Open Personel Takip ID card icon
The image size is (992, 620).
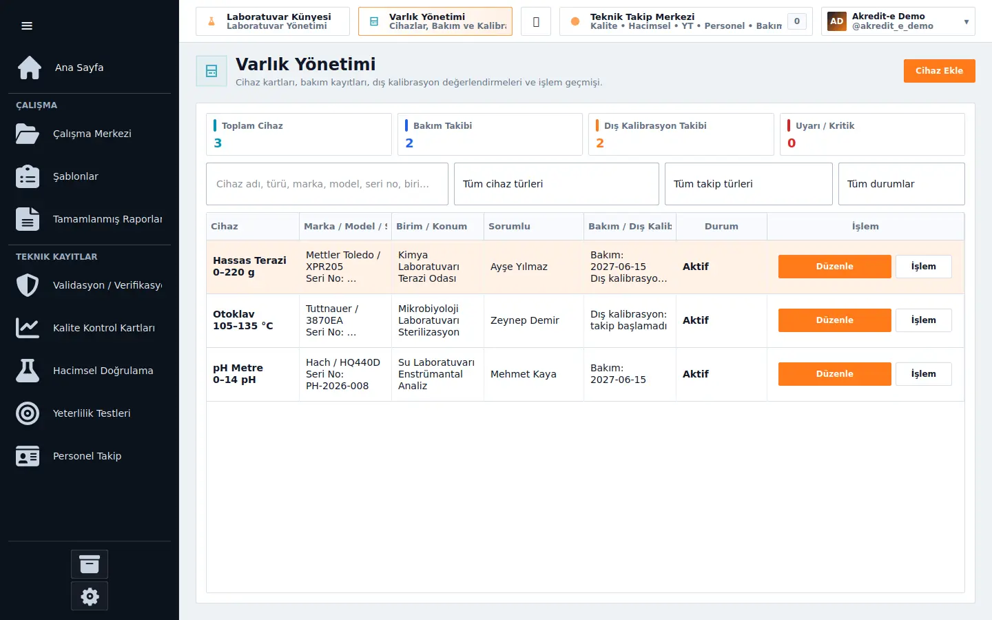tap(28, 456)
